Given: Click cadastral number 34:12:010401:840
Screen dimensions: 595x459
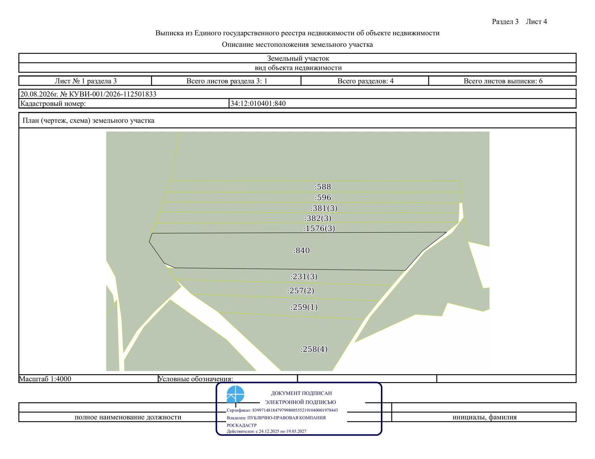Looking at the screenshot, I should click(258, 104).
